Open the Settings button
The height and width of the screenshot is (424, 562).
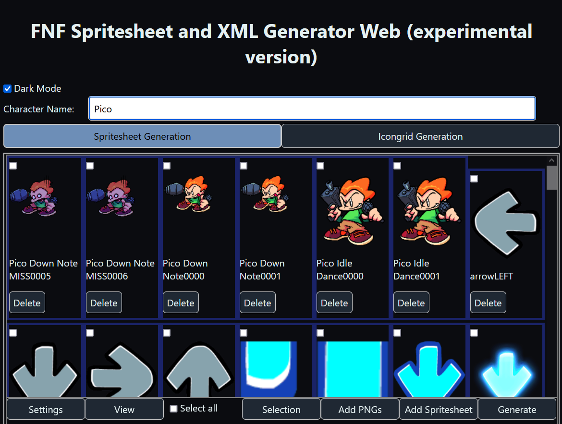tap(46, 409)
